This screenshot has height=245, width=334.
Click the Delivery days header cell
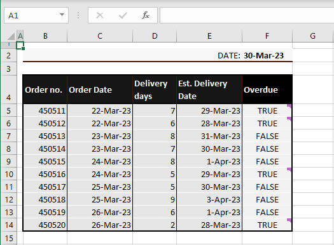pos(155,89)
